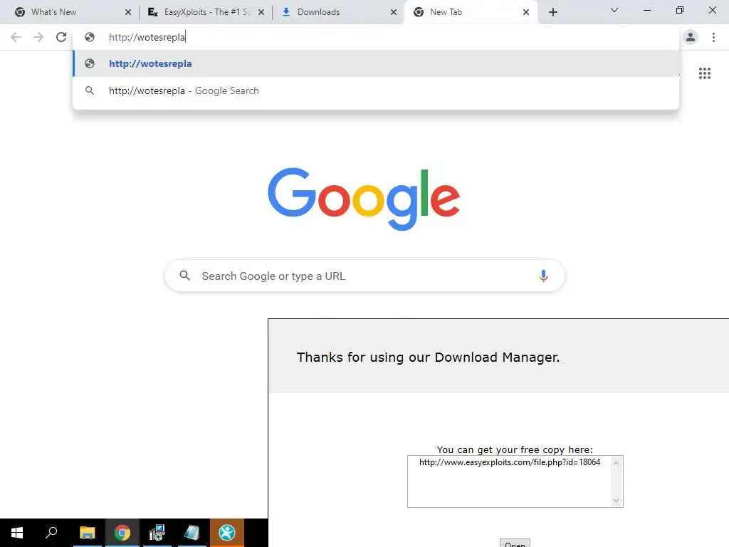Click the browser back arrow
The height and width of the screenshot is (547, 729).
(x=16, y=37)
